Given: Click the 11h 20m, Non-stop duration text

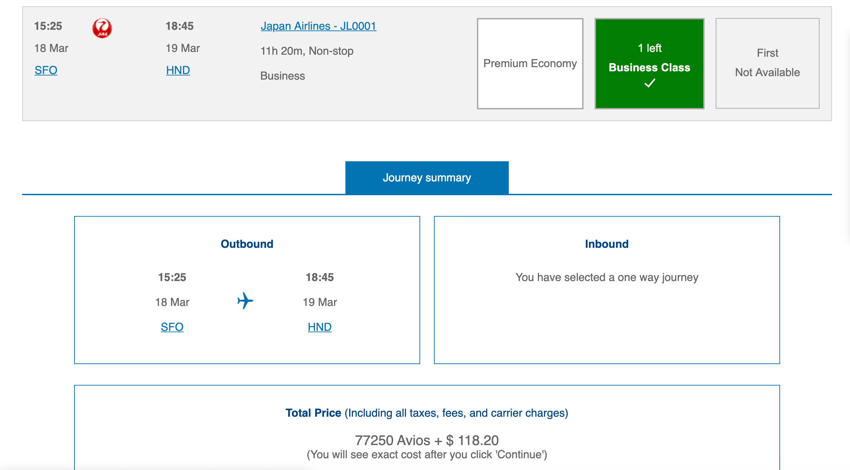Looking at the screenshot, I should click(x=307, y=51).
